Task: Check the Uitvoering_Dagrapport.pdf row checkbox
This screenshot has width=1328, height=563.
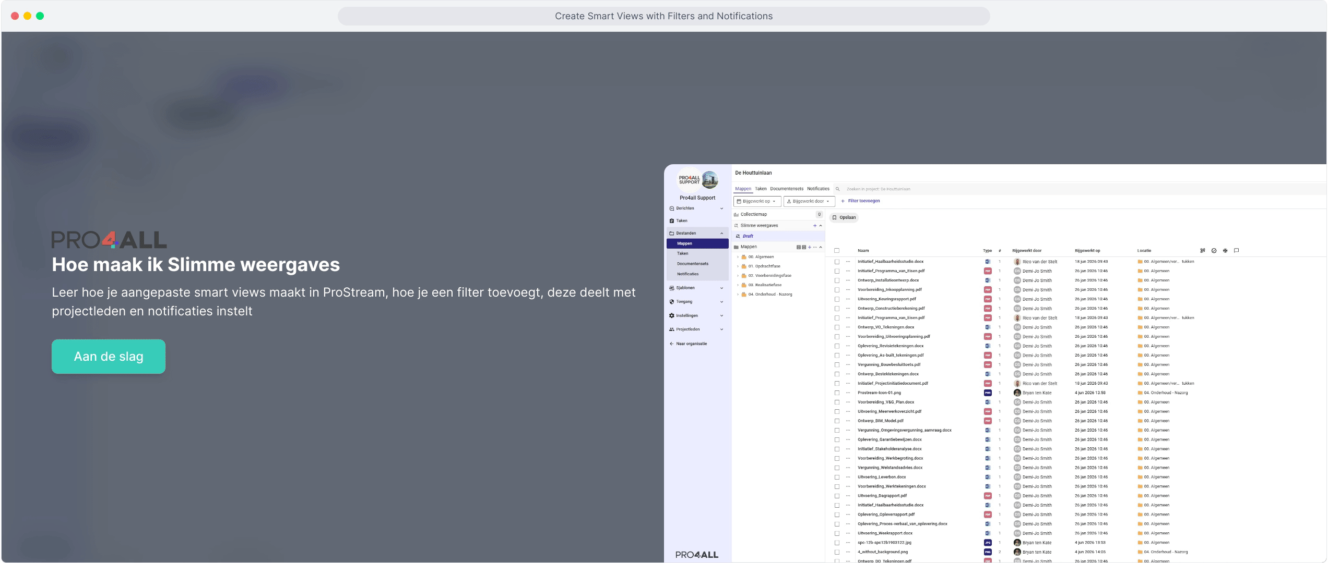Action: (837, 496)
